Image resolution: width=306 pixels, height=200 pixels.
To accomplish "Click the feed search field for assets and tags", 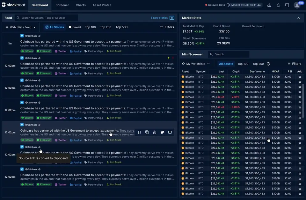I will pos(46,18).
